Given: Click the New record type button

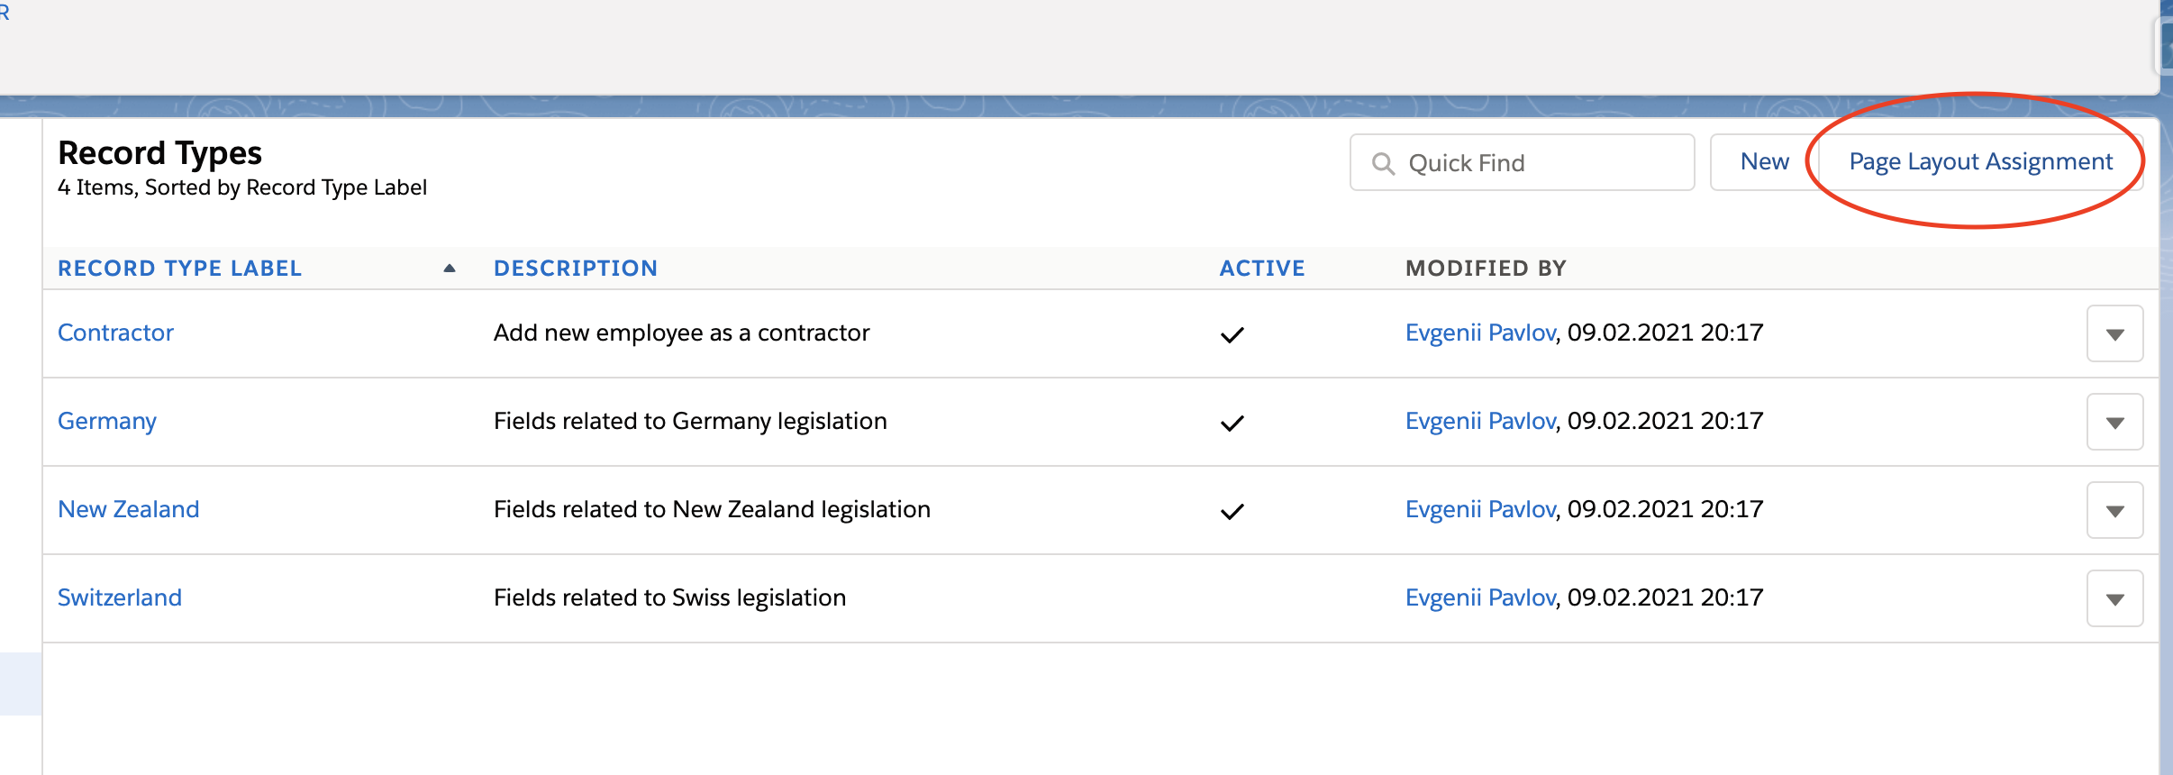Looking at the screenshot, I should coord(1764,162).
